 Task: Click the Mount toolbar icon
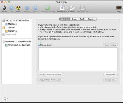(27, 8)
